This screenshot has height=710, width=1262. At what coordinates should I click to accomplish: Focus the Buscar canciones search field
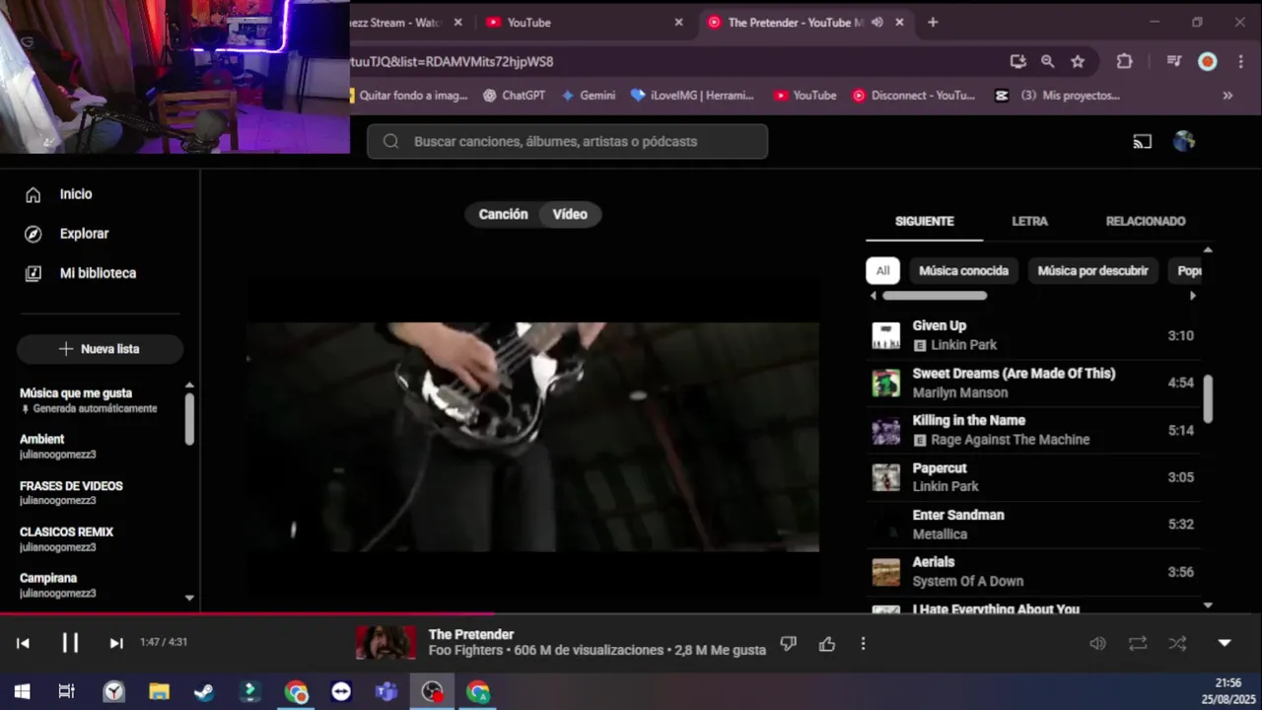[x=567, y=141]
